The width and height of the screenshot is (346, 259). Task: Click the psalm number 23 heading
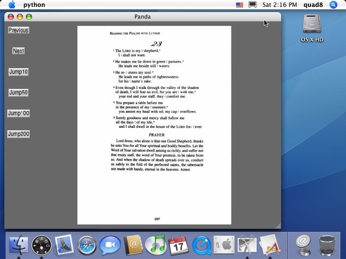pyautogui.click(x=157, y=44)
